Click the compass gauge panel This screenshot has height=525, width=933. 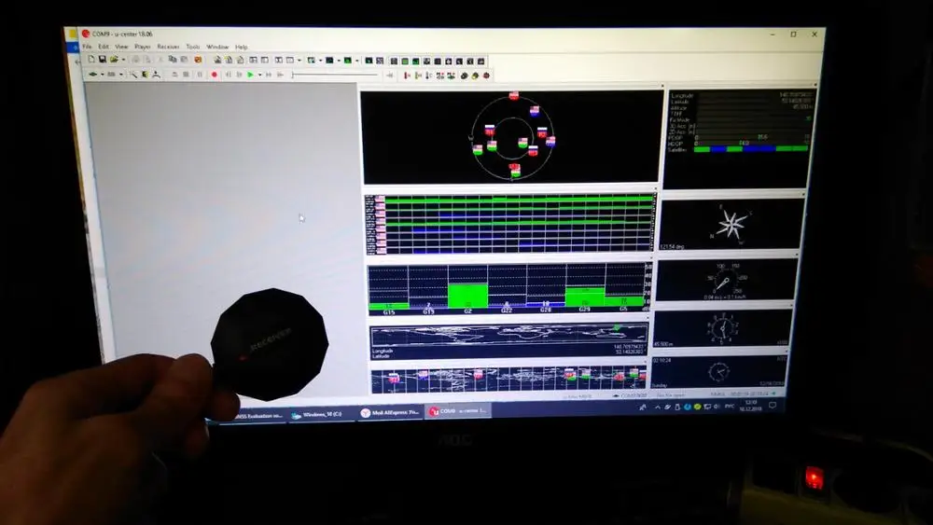[x=731, y=225]
